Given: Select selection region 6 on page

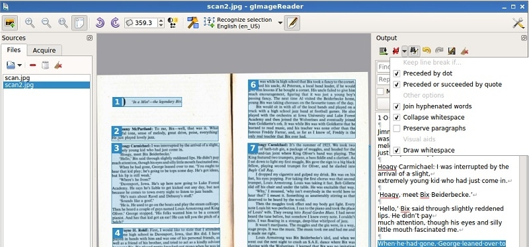Looking at the screenshot, I should [x=302, y=109].
